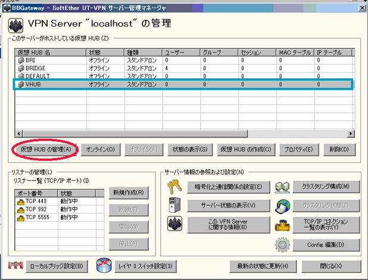Sort listeners by ポート番号 column header

coord(36,194)
